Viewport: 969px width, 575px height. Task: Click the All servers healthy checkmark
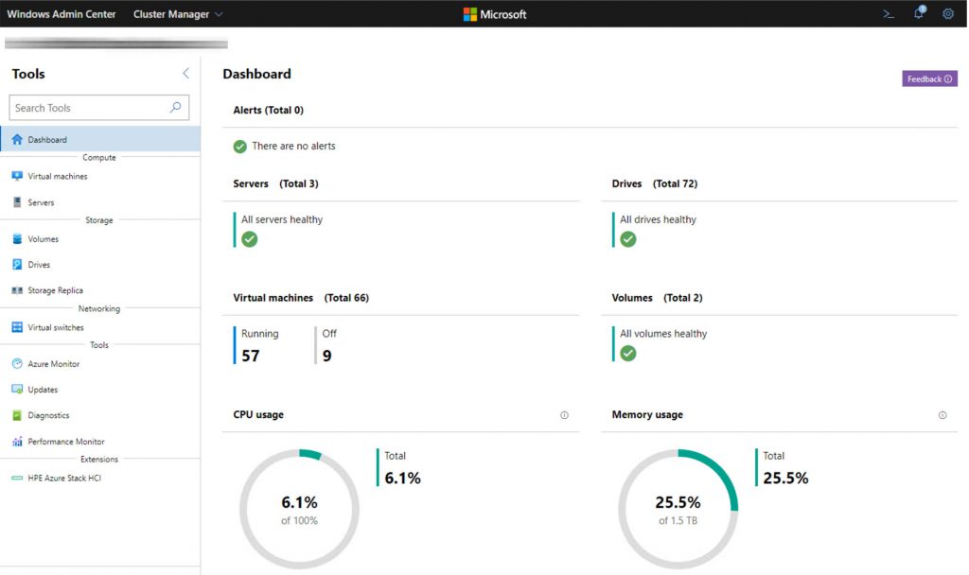click(x=250, y=239)
